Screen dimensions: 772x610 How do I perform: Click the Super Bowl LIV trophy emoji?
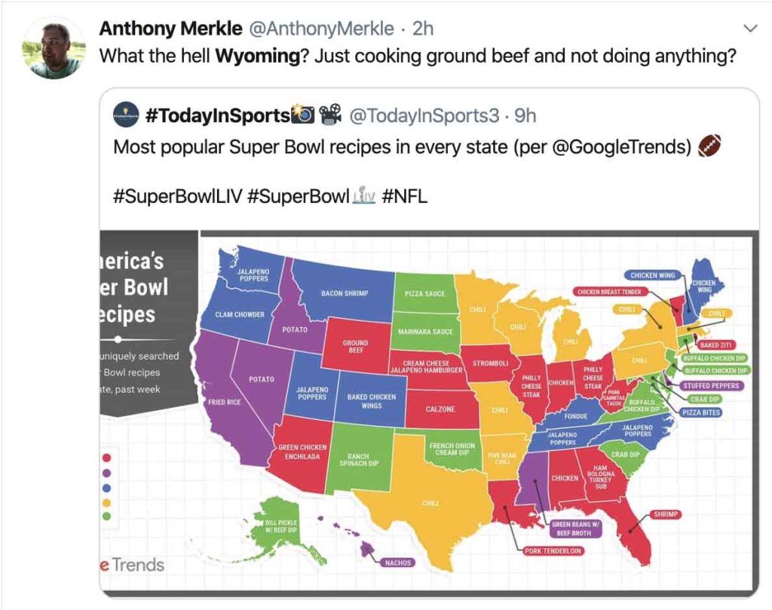pos(363,195)
